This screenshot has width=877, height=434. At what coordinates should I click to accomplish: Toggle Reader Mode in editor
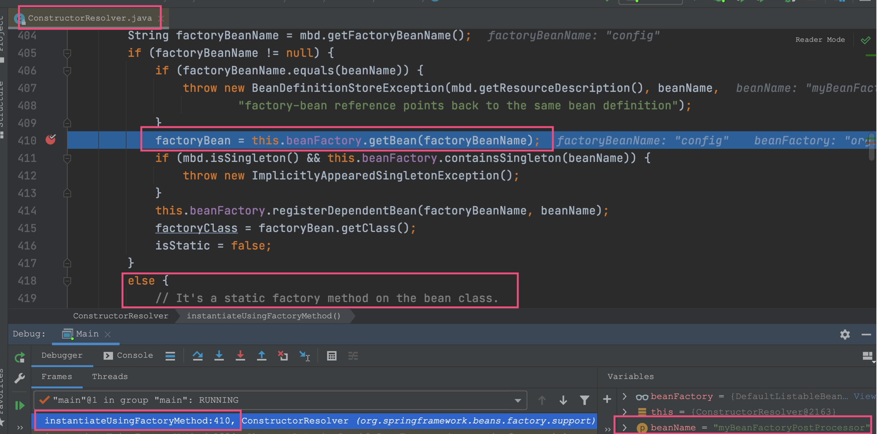click(x=820, y=40)
